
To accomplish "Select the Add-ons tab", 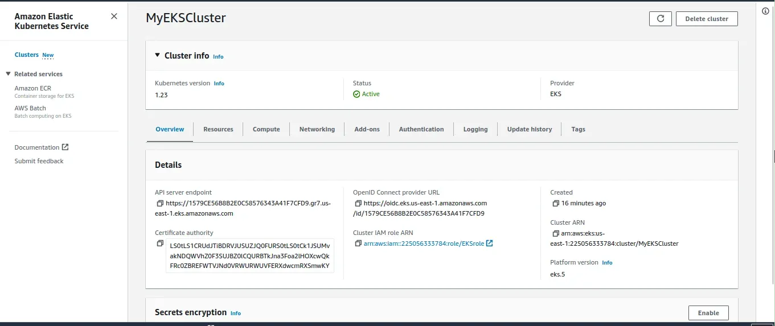I will tap(367, 129).
